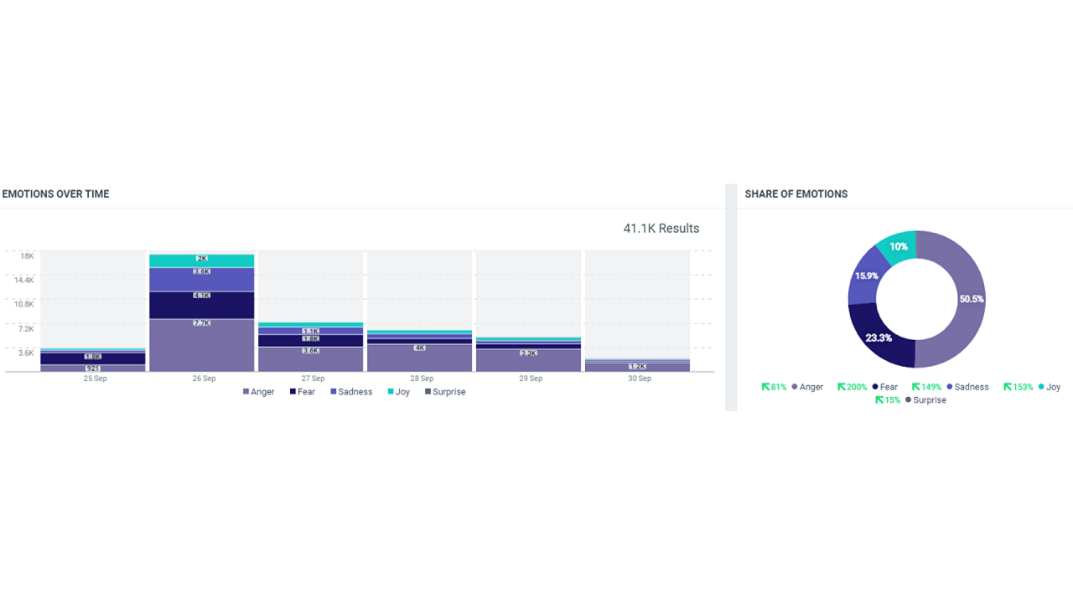Toggle Anger series in bar chart legend

click(258, 392)
